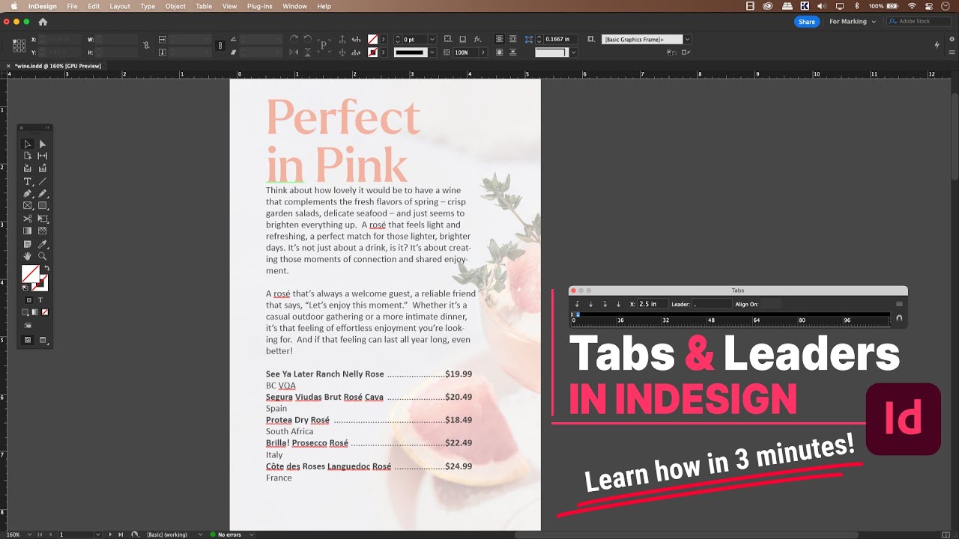Screen dimensions: 959x539
Task: Select the Selection tool in Tools panel
Action: coord(28,144)
